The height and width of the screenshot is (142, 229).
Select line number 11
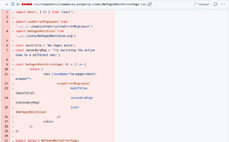(6, 74)
